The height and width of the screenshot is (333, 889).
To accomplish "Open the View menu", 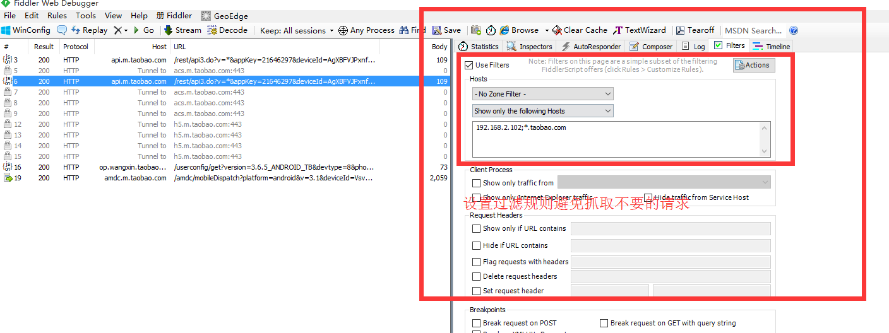I will click(x=114, y=16).
